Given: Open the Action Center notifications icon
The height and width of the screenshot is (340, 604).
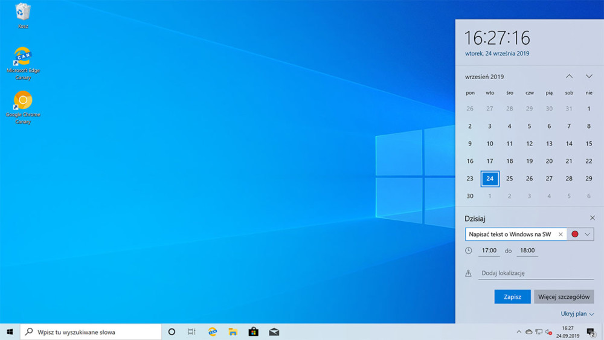Looking at the screenshot, I should [x=591, y=332].
